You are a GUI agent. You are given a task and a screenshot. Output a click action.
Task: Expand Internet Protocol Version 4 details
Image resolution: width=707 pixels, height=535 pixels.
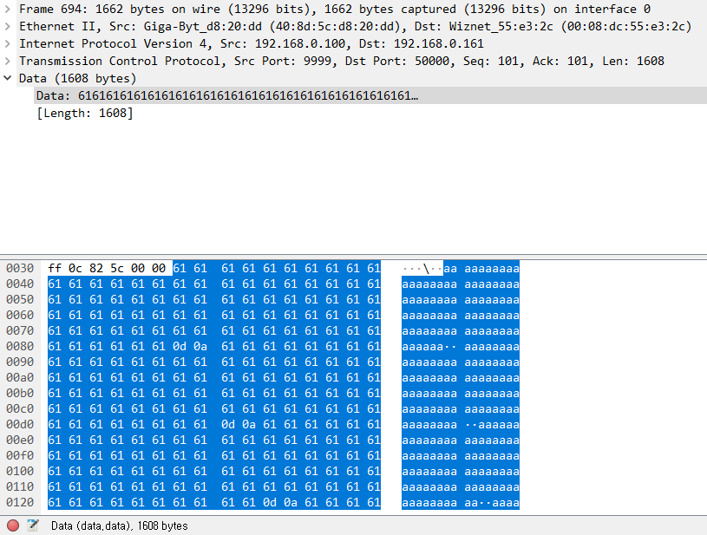[7, 43]
